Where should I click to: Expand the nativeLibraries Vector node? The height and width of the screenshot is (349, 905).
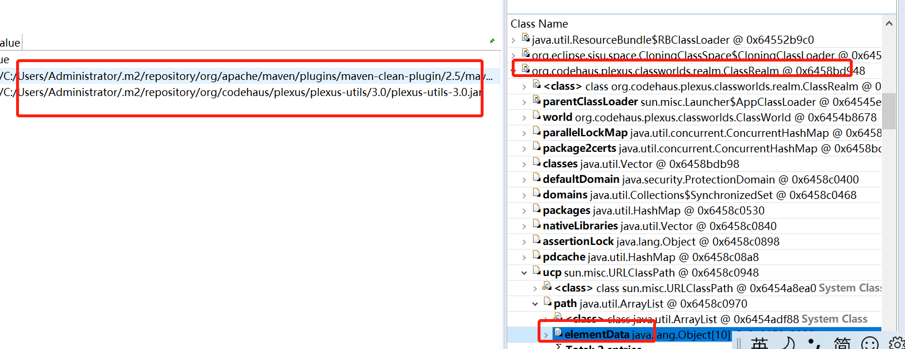pos(524,227)
